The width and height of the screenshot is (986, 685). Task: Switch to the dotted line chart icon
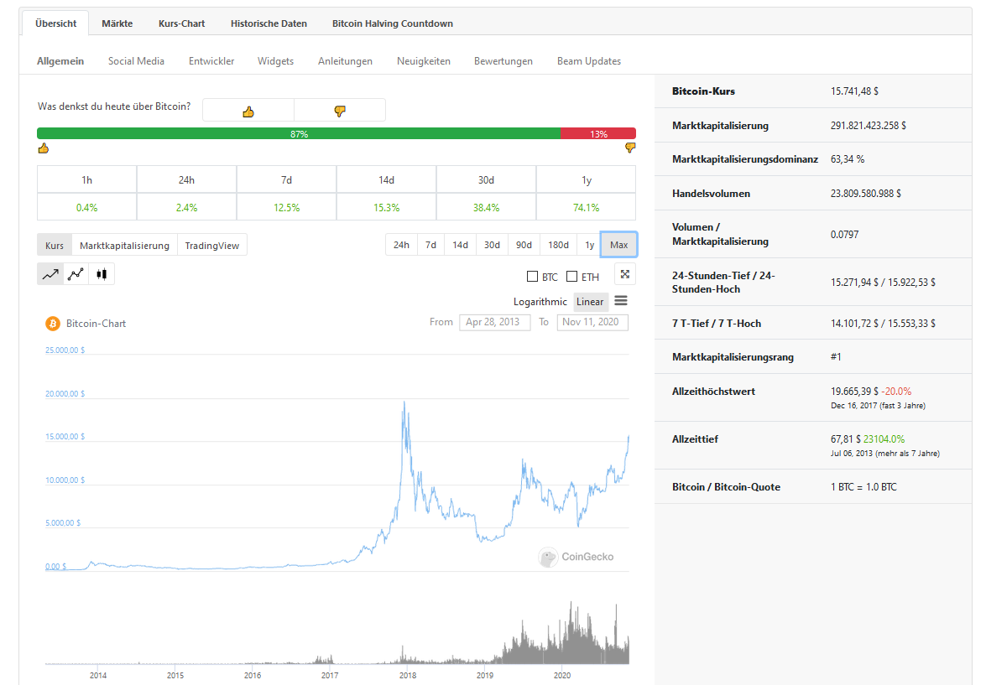point(76,274)
